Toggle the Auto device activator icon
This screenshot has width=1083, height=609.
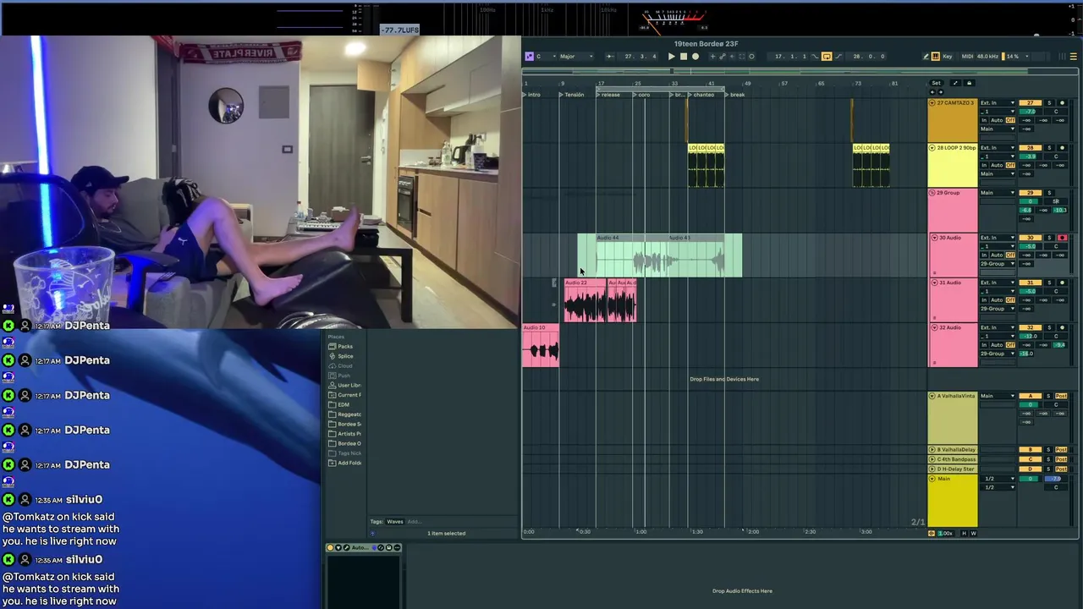pos(330,547)
